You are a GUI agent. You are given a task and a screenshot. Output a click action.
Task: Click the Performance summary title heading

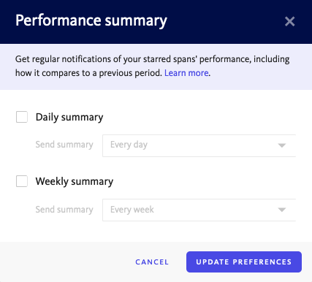[x=91, y=20]
